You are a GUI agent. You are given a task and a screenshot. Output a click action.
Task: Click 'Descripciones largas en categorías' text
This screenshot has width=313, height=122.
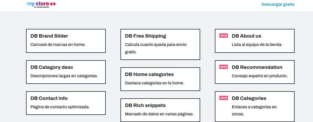coord(64,76)
